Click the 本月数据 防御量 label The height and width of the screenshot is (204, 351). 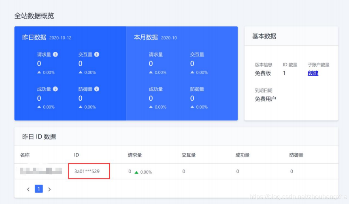click(x=197, y=89)
